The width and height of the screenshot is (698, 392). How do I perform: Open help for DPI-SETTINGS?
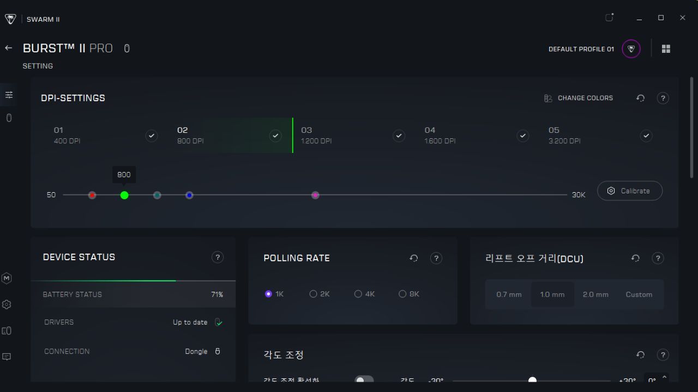pos(663,99)
